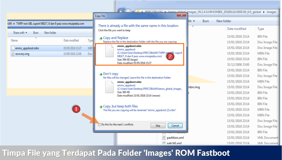The image size is (282, 160).
Task: Click the emmc_appsboot.mbn file icon in TWRP folder window
Action: coord(13,48)
